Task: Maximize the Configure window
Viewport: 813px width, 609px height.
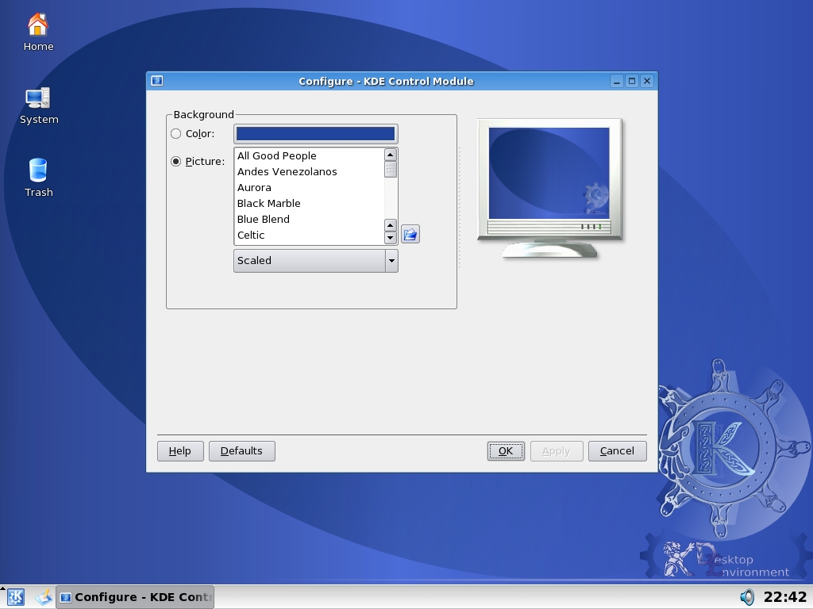Action: 631,82
